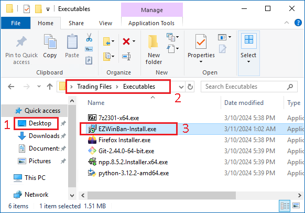Open Documents in navigation pane
The width and height of the screenshot is (305, 213).
click(x=38, y=148)
